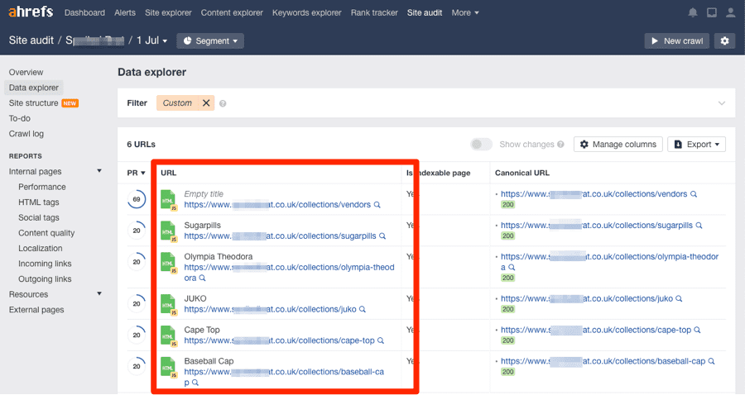Open the Social tags report
This screenshot has height=395, width=745.
tap(38, 217)
